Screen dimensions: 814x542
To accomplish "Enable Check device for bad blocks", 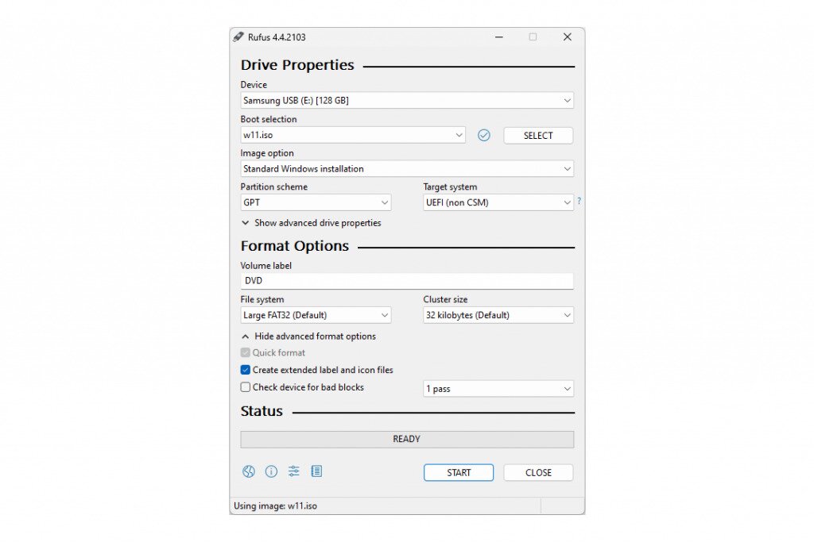I will click(x=246, y=387).
